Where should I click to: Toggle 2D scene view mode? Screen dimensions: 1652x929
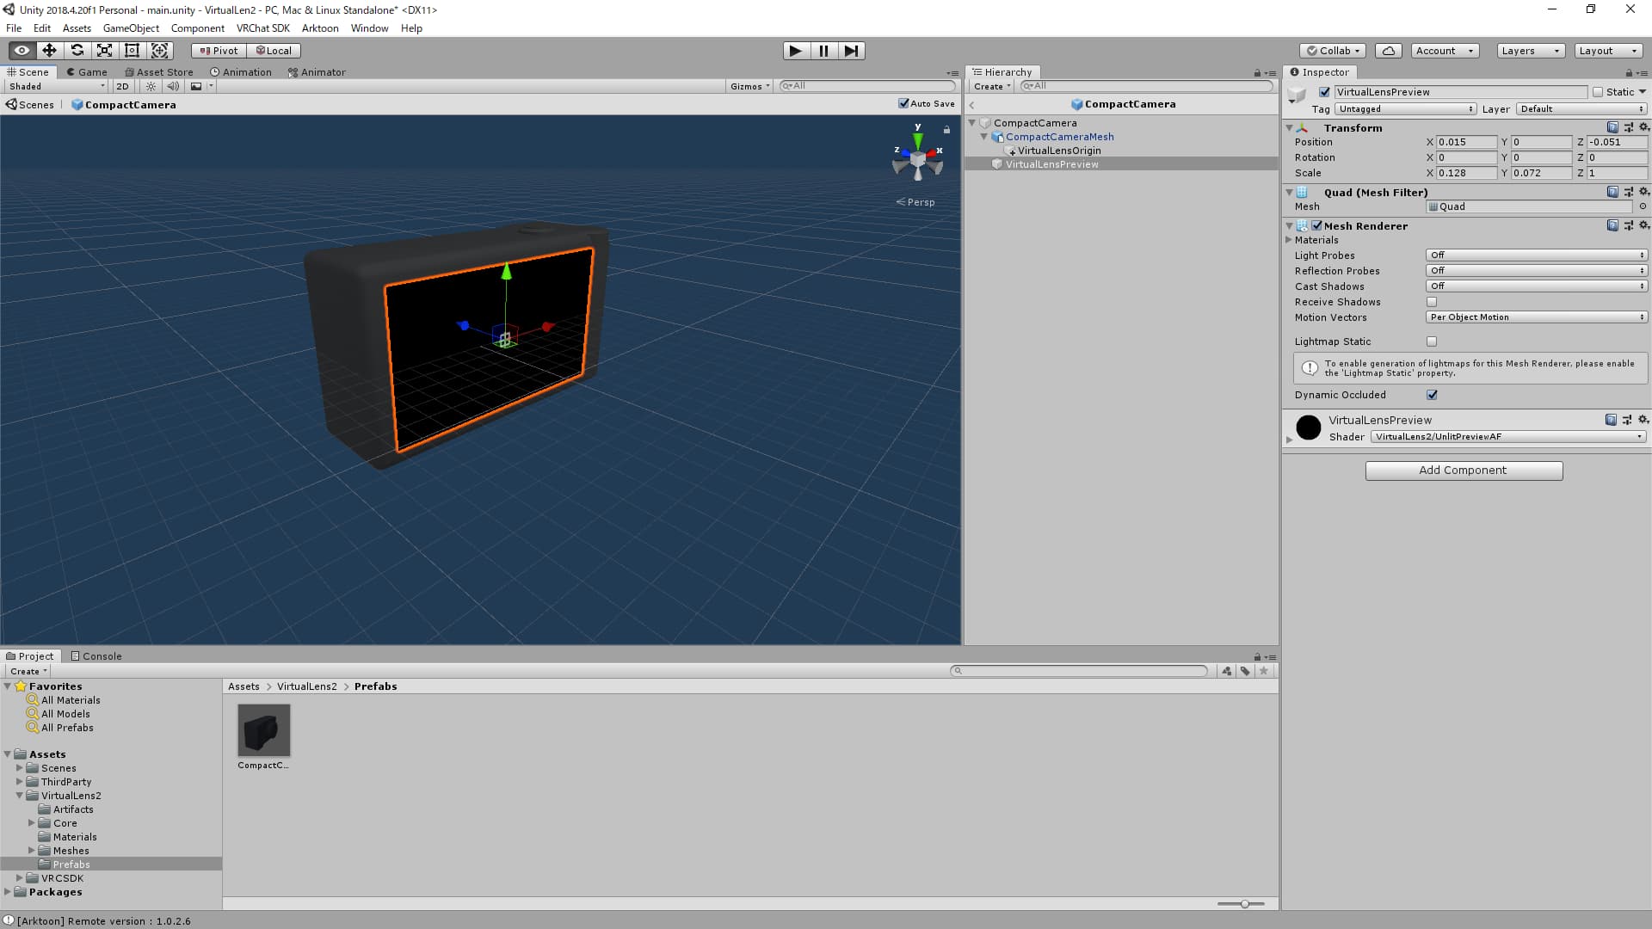pyautogui.click(x=122, y=86)
